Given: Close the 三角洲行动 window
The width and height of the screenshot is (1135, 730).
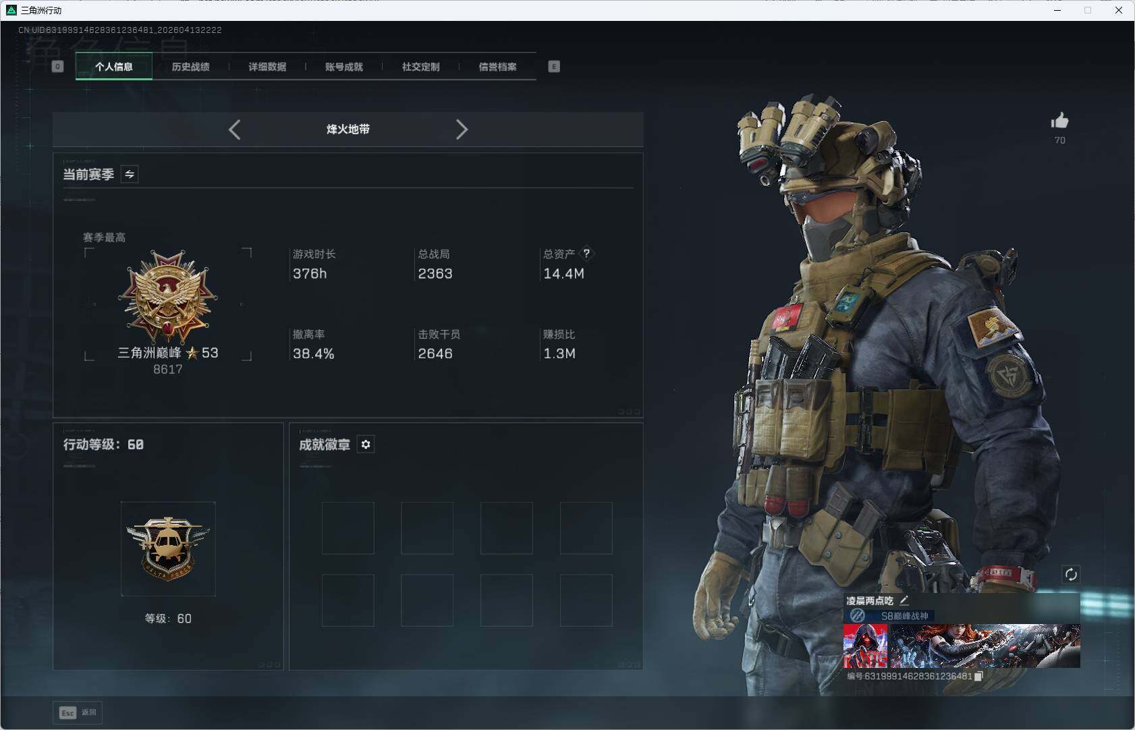Looking at the screenshot, I should click(x=1119, y=10).
